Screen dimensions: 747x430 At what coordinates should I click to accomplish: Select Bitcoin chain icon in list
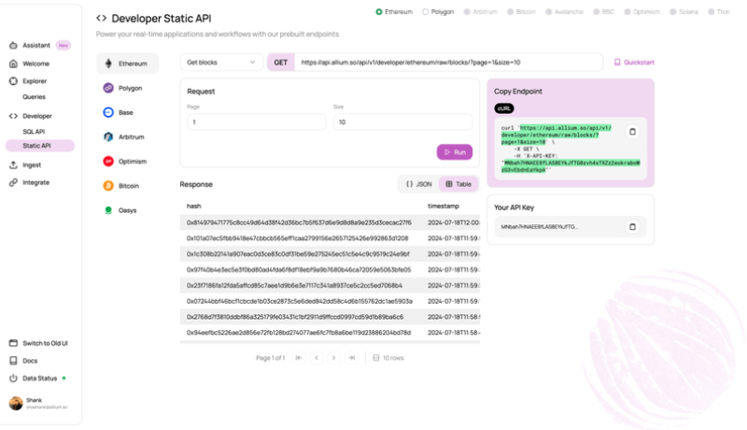109,185
